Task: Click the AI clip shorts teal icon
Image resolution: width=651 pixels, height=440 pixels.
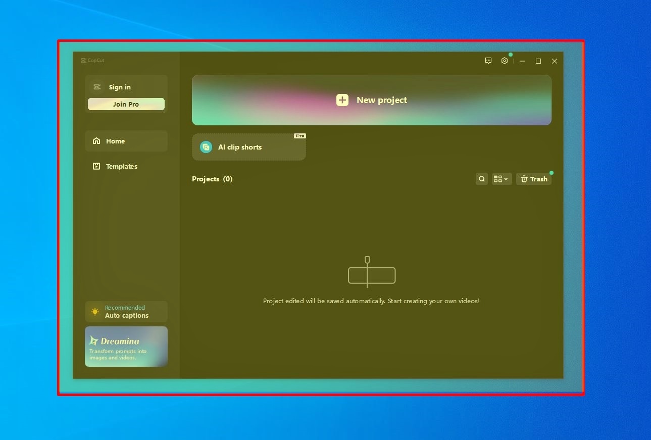Action: click(x=206, y=147)
